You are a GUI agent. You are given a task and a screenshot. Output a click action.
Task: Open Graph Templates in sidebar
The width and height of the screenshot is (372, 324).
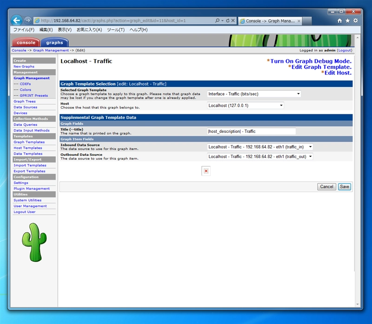tap(29, 142)
